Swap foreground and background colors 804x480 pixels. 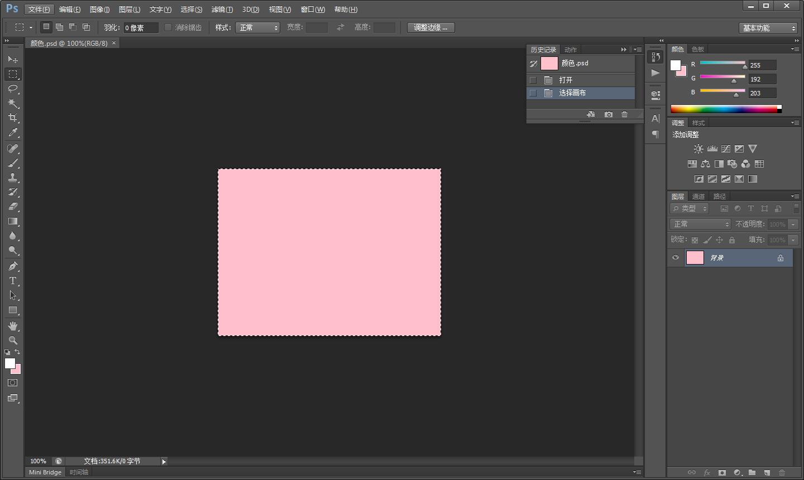pos(17,352)
